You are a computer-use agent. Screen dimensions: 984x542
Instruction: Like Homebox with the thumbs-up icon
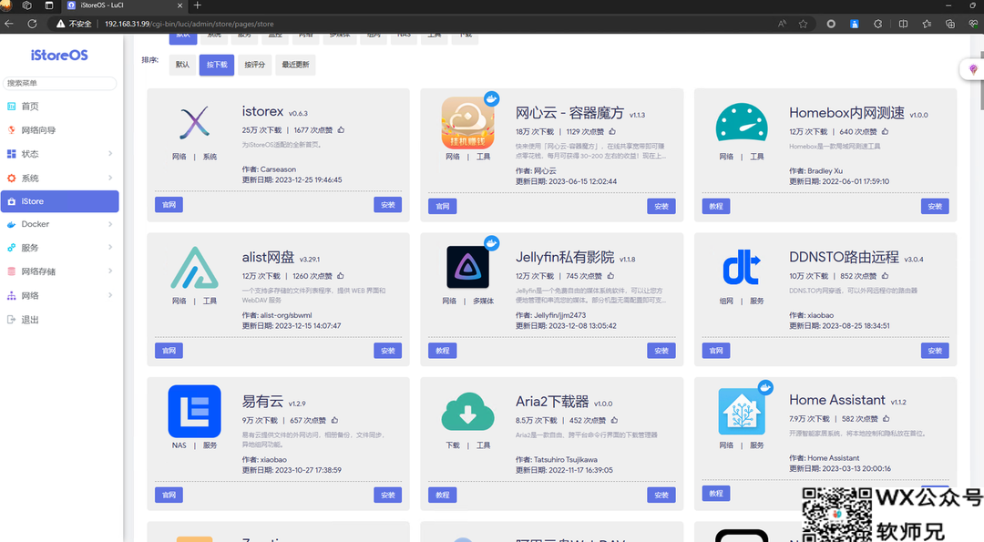(885, 132)
